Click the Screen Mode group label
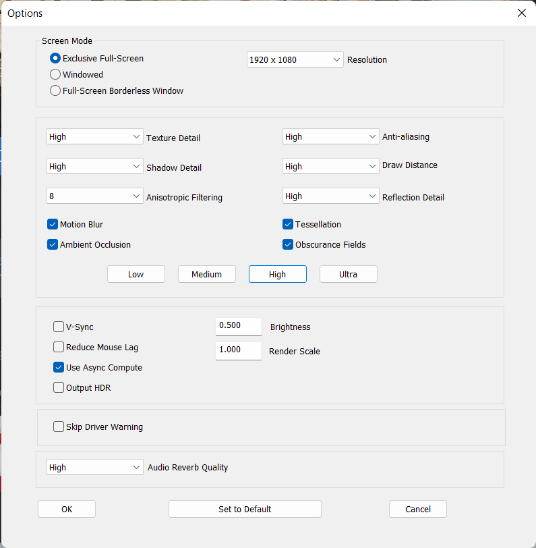The width and height of the screenshot is (536, 548). pyautogui.click(x=67, y=40)
